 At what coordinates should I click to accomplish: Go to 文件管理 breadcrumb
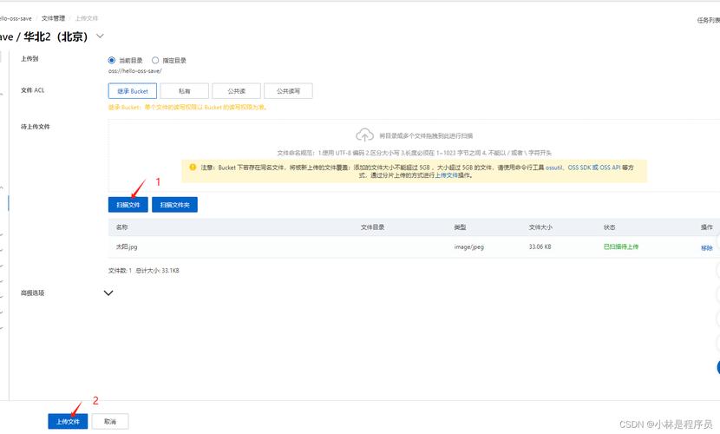tap(53, 18)
